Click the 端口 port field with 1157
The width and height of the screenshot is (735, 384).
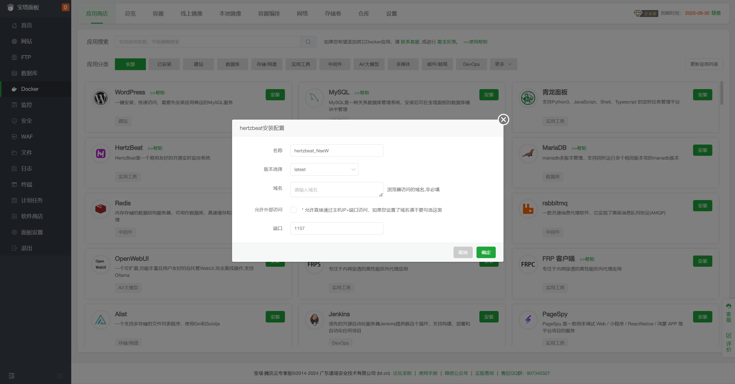click(x=337, y=229)
